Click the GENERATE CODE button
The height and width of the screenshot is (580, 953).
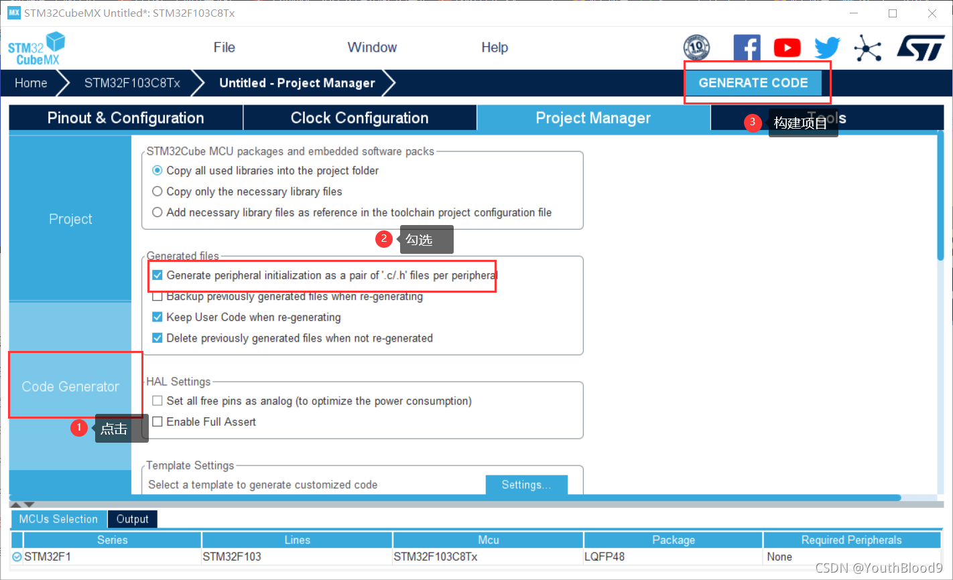753,83
